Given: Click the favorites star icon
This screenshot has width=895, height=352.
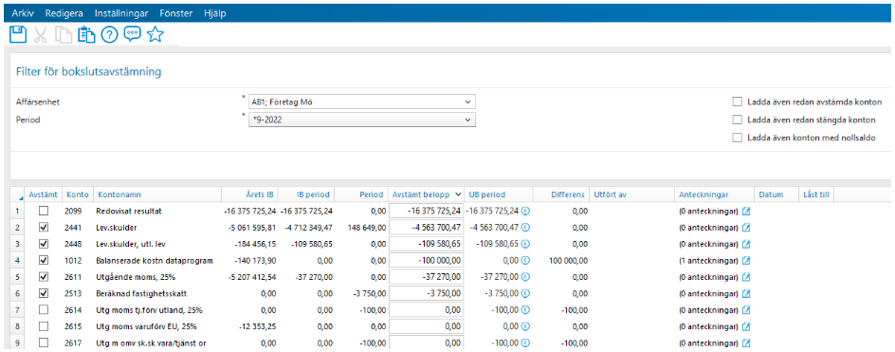Looking at the screenshot, I should [x=155, y=34].
